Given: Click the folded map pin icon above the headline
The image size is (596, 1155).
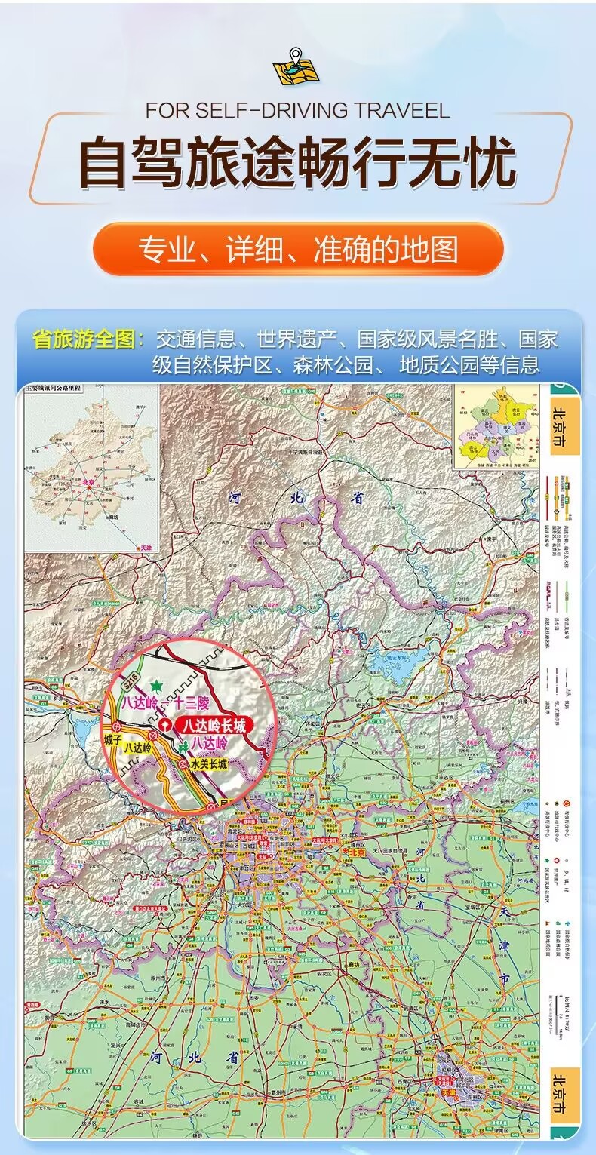Looking at the screenshot, I should (296, 66).
